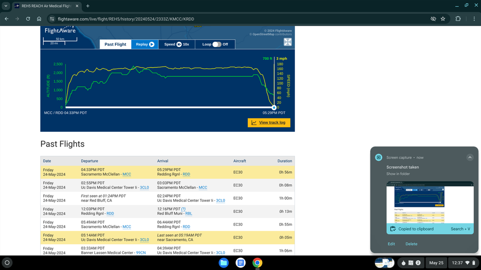This screenshot has height=270, width=481.
Task: Open View track log
Action: pos(269,123)
